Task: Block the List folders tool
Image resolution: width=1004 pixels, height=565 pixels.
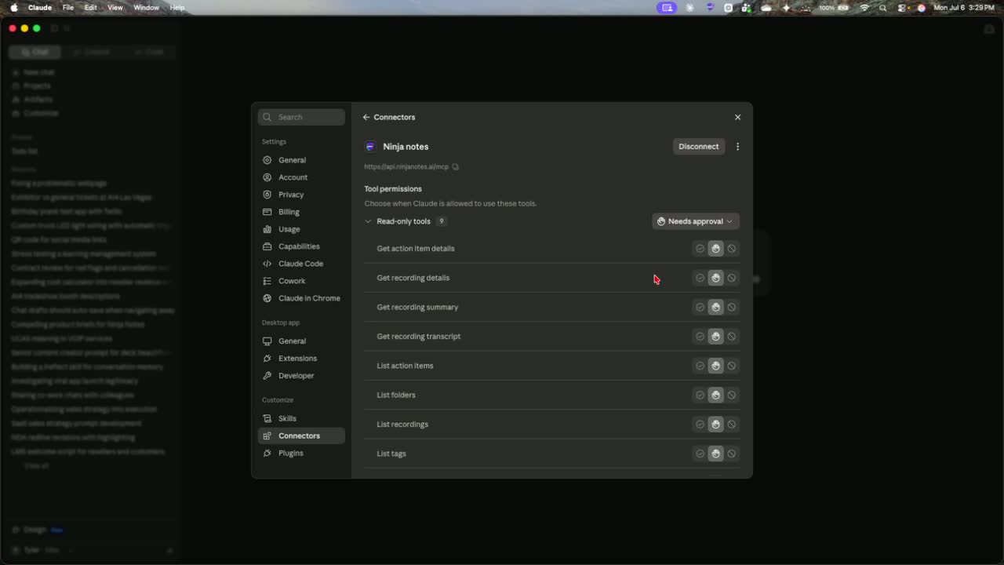Action: pos(732,395)
